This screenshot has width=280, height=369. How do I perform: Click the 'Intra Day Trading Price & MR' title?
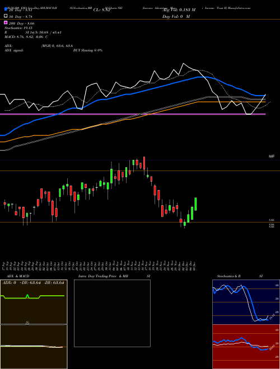pos(103,276)
